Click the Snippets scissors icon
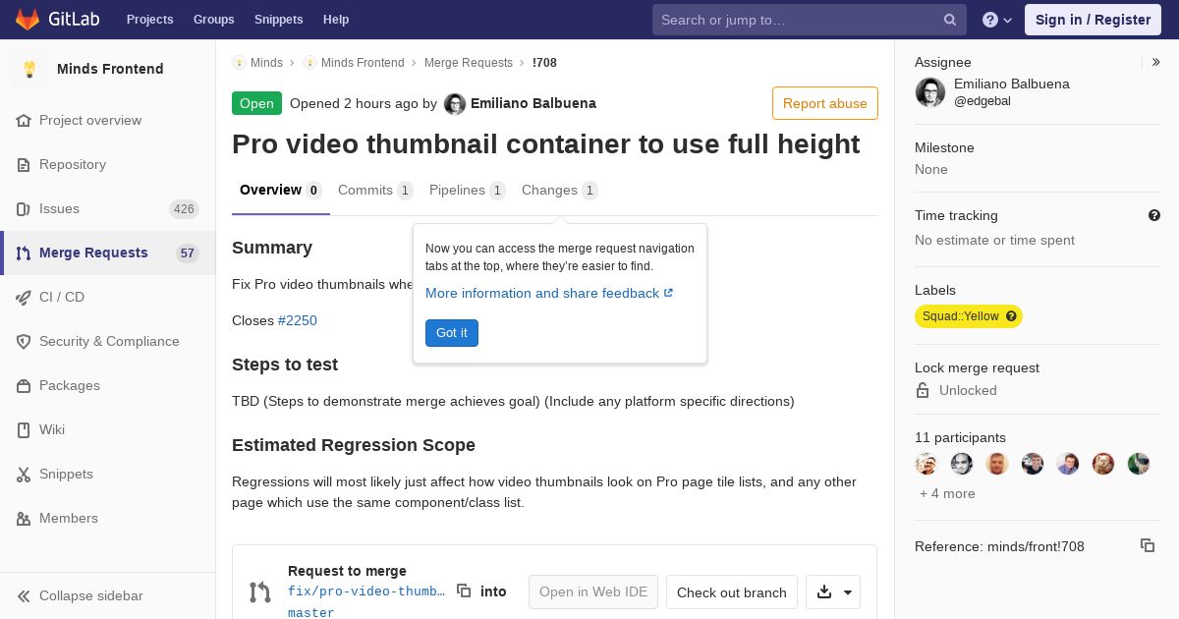Image resolution: width=1179 pixels, height=619 pixels. [x=24, y=474]
